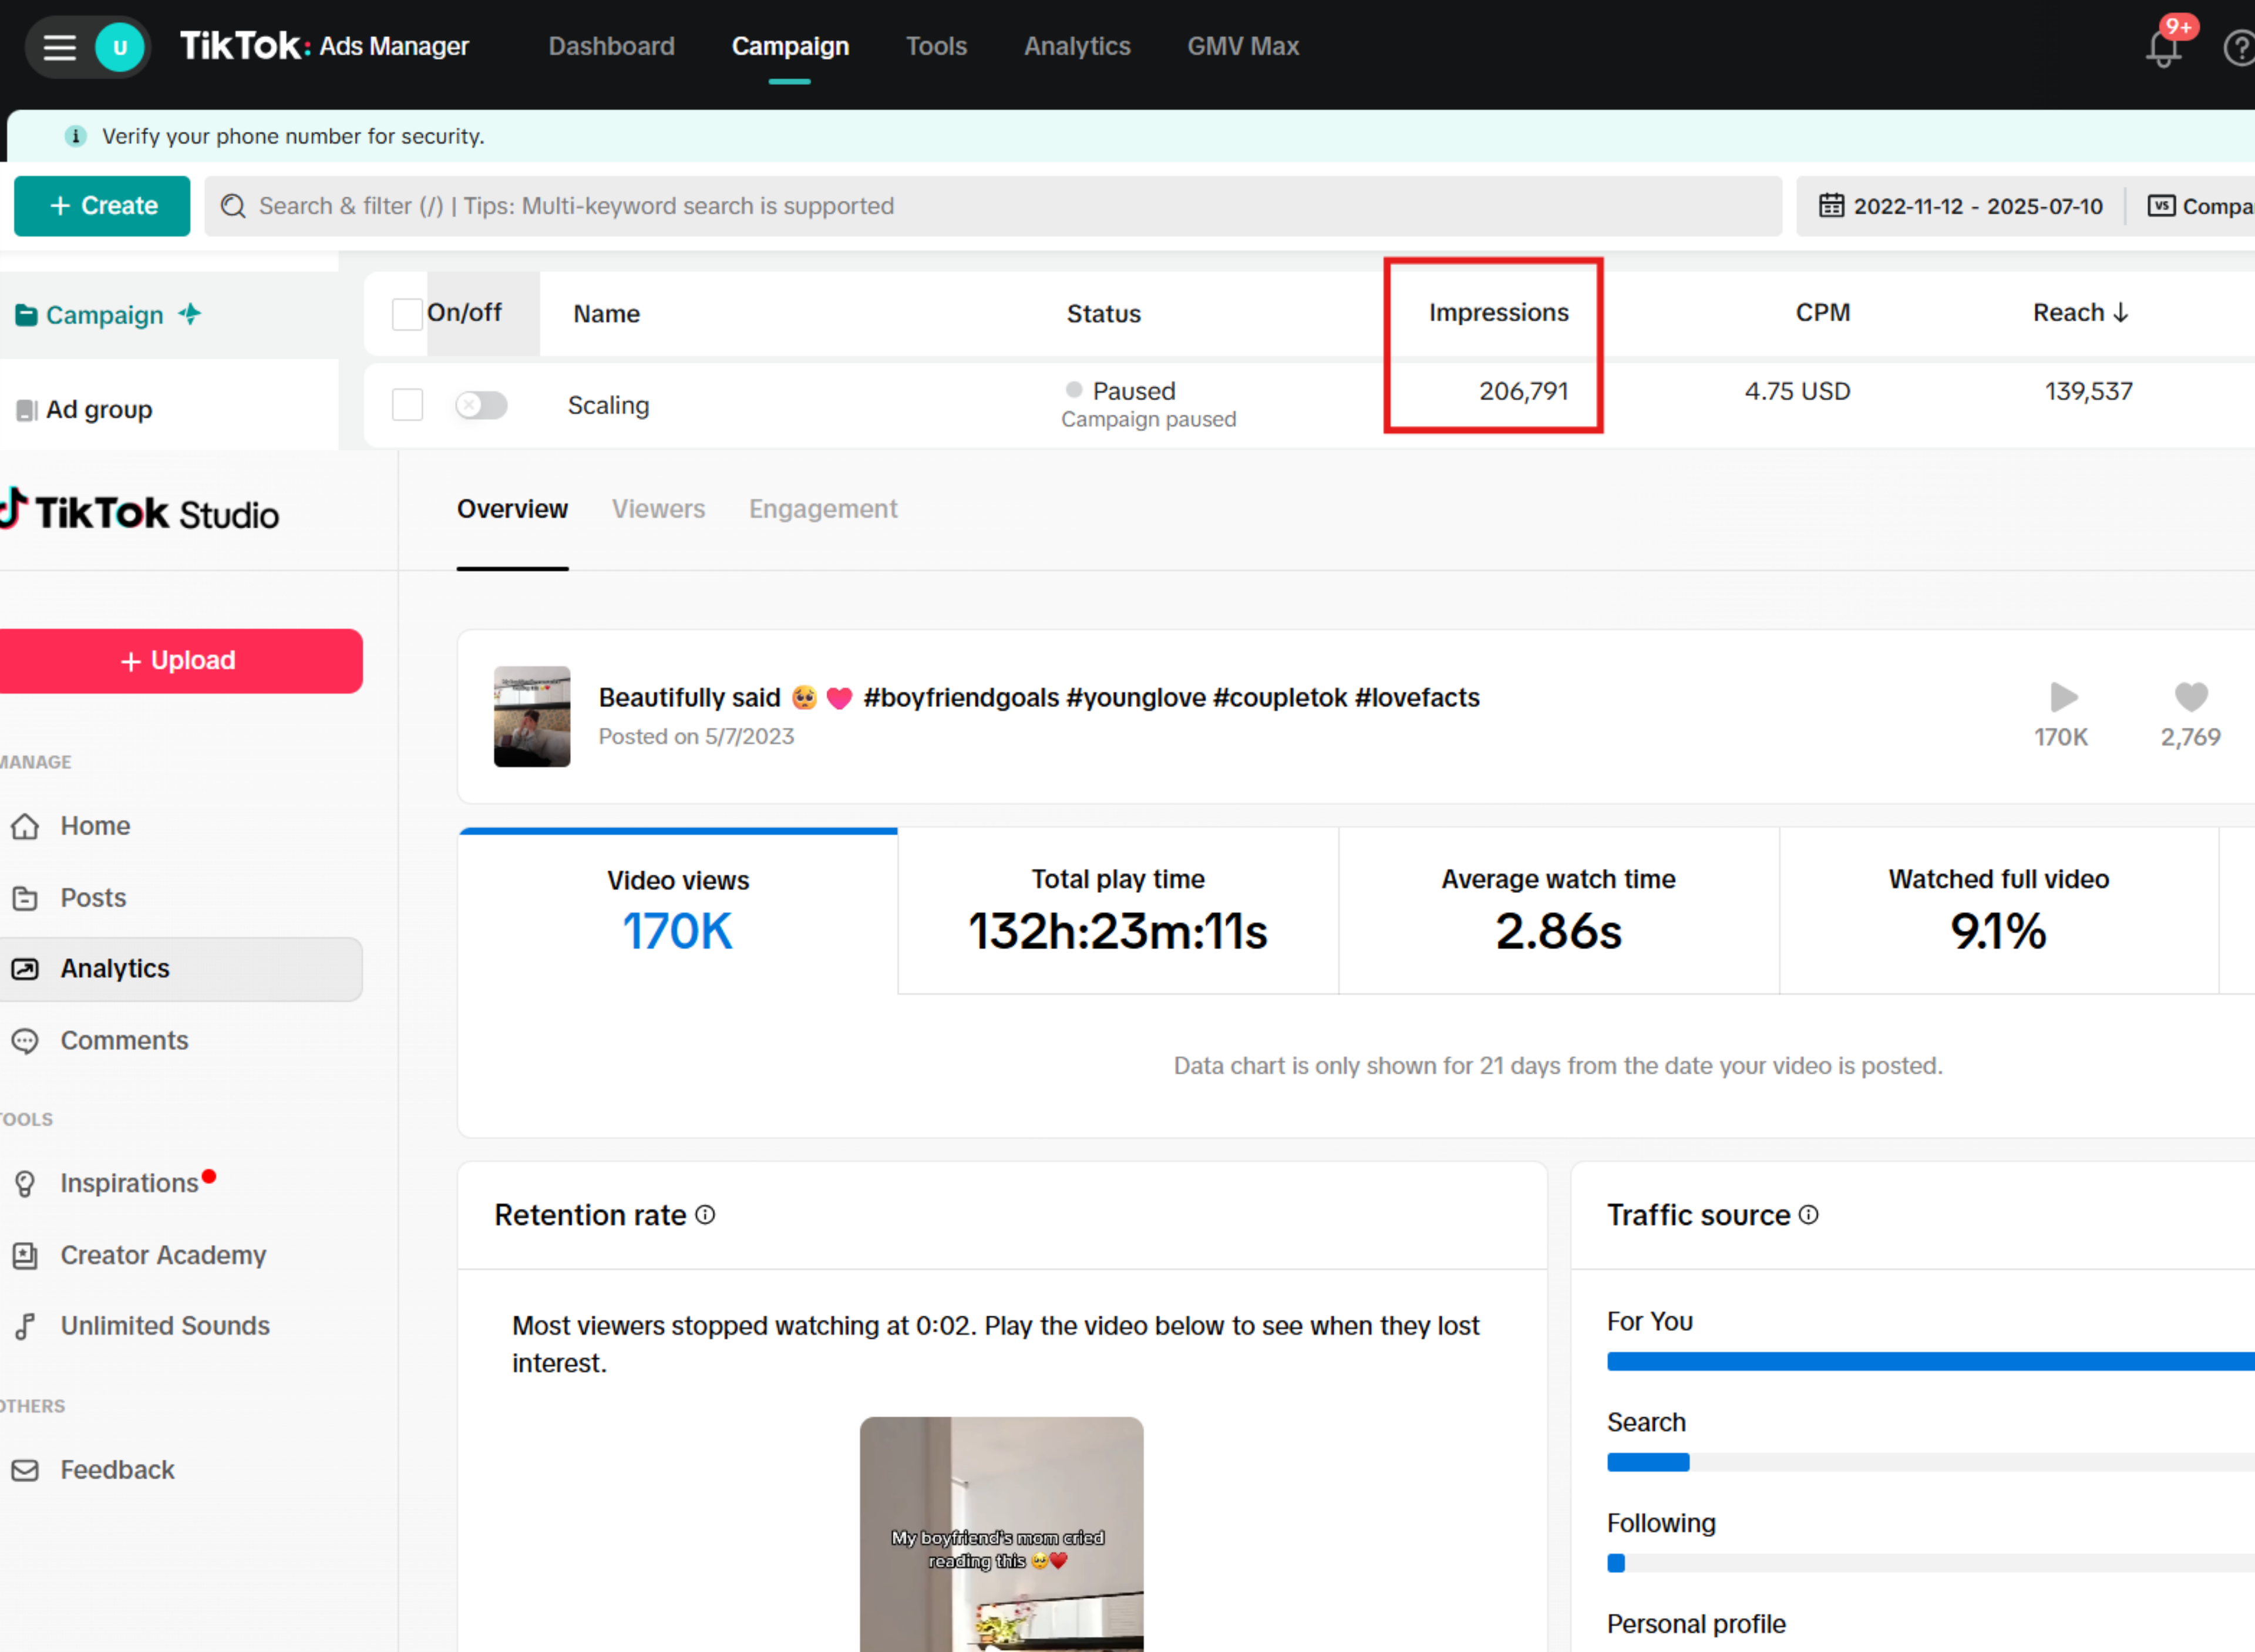The width and height of the screenshot is (2255, 1652).
Task: Click the retention rate video preview
Action: (1001, 1534)
